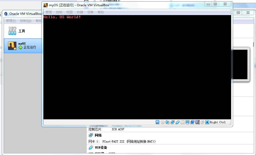
Task: Click the 帮助 menu item
Action: (101, 12)
